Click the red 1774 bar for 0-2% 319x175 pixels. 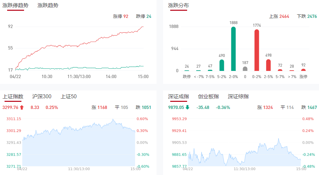[257, 50]
